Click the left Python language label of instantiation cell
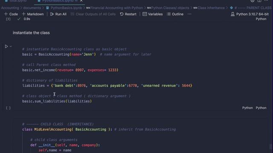This screenshot has height=153, width=273. click(x=247, y=108)
